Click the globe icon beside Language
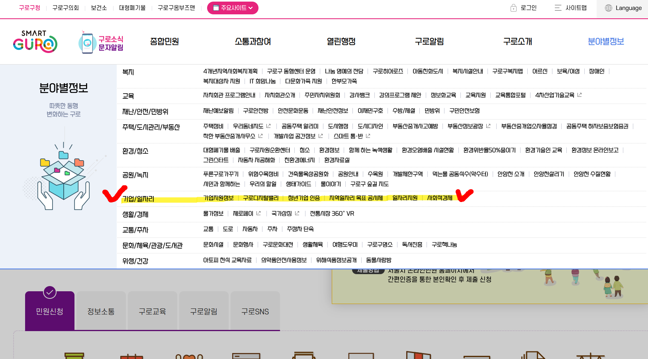648x359 pixels. tap(609, 8)
